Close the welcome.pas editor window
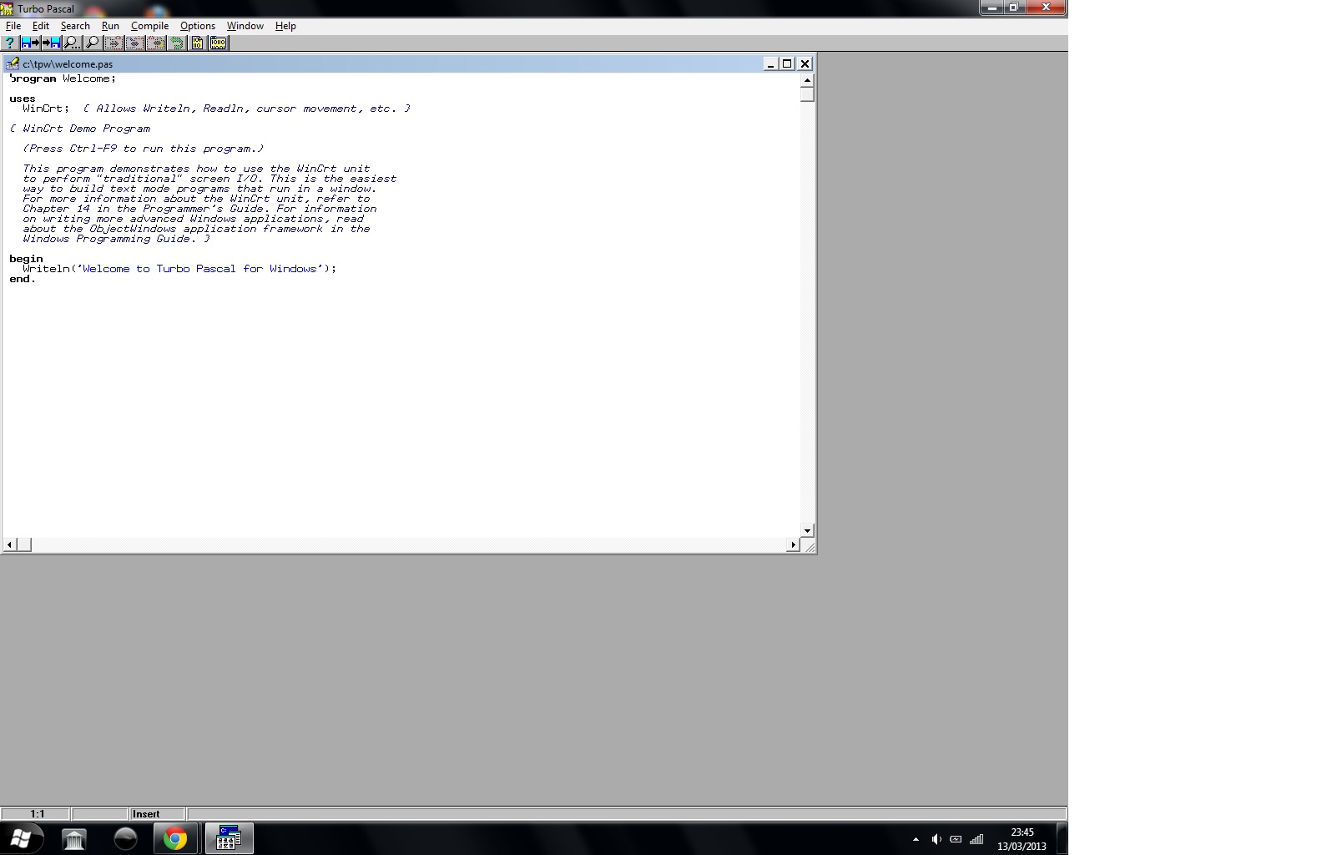This screenshot has width=1332, height=855. coord(805,63)
